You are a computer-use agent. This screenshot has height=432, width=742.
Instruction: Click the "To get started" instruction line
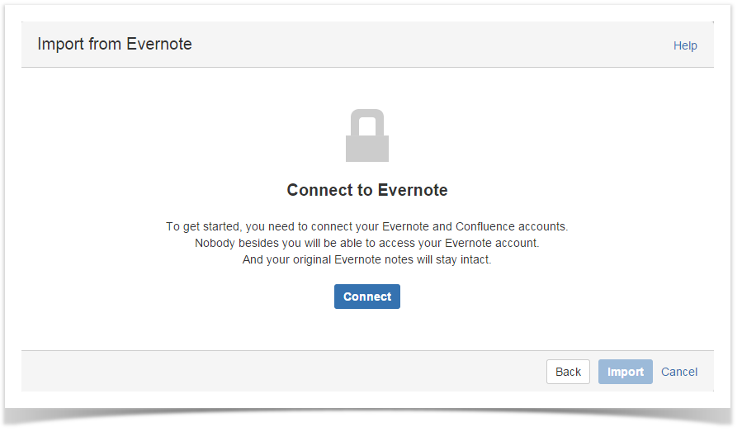point(367,226)
